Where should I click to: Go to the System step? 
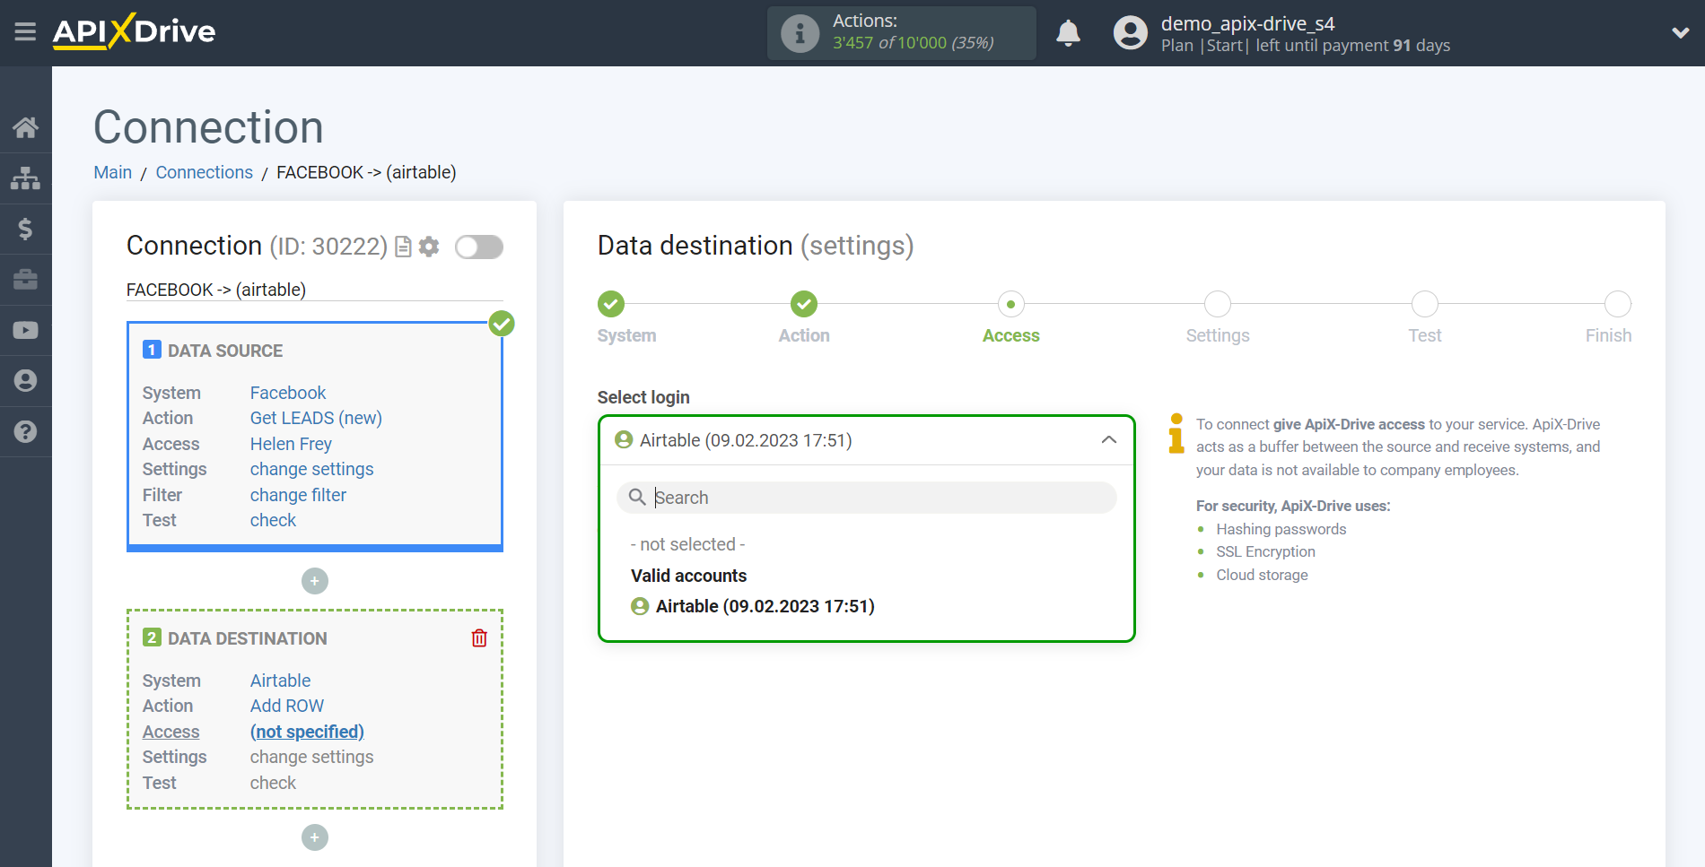[611, 304]
